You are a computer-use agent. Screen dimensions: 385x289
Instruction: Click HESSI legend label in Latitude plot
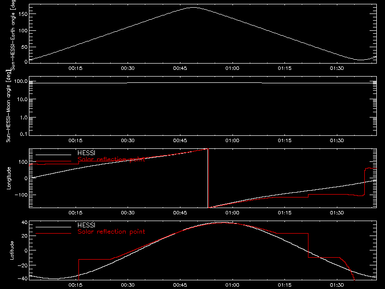tap(86, 225)
